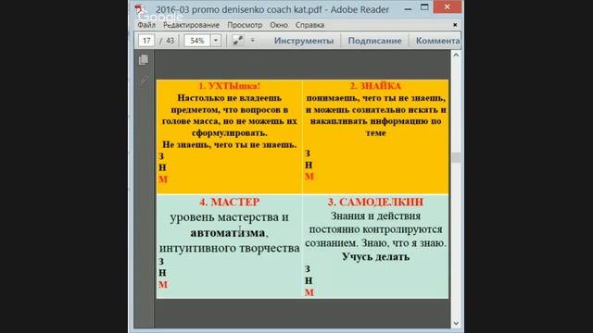Open the Окно menu
Viewport: 593px width, 333px height.
(279, 25)
